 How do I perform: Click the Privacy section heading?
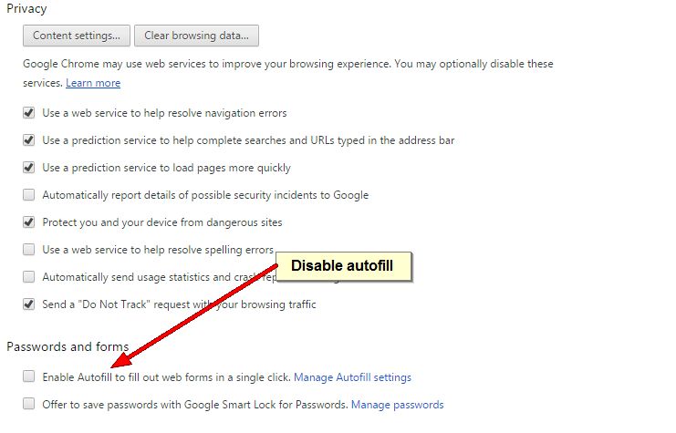pyautogui.click(x=26, y=9)
